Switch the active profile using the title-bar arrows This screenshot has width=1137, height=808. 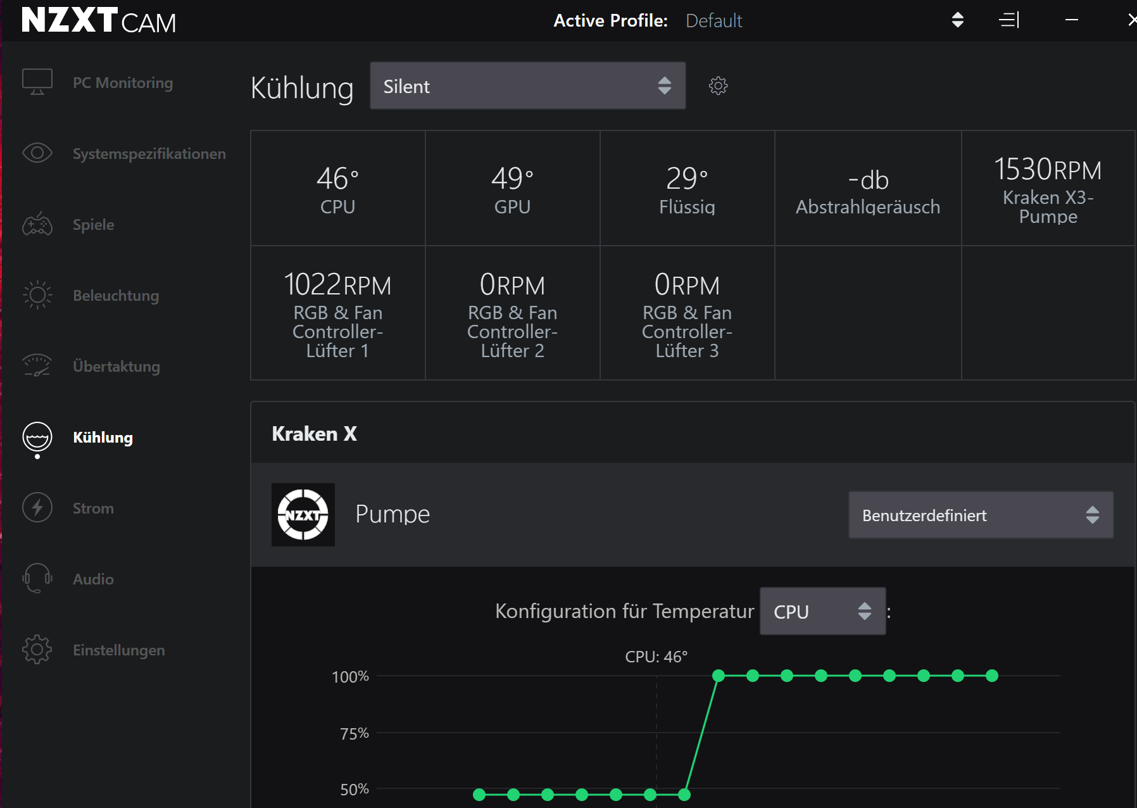[958, 20]
